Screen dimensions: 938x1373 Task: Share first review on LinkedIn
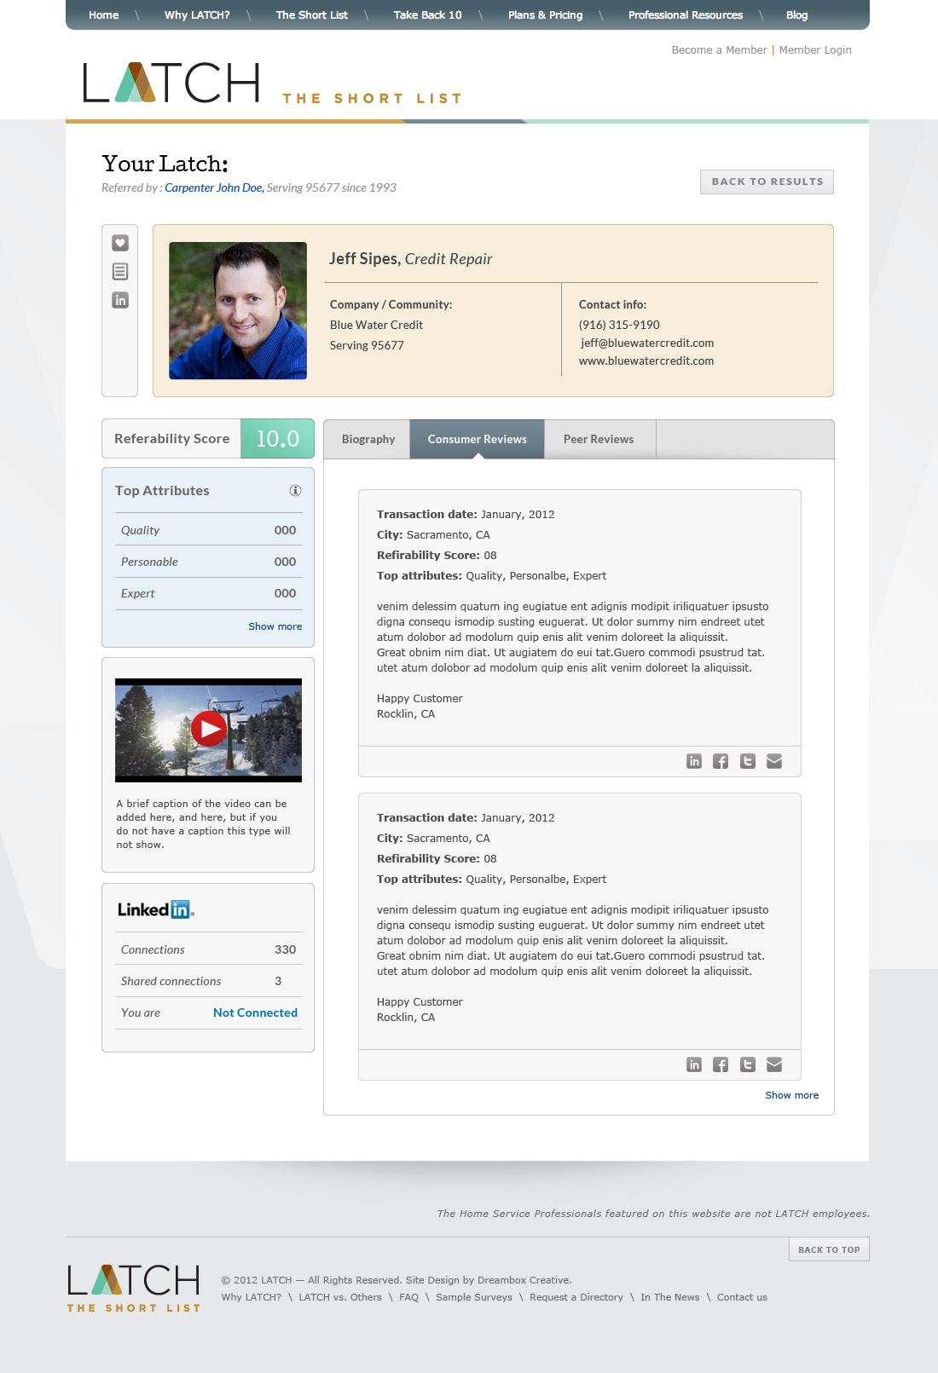[x=694, y=761]
